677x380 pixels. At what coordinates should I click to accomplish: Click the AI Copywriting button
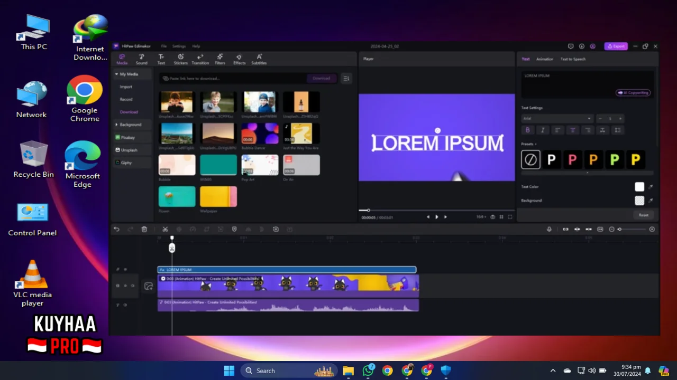[x=633, y=93]
